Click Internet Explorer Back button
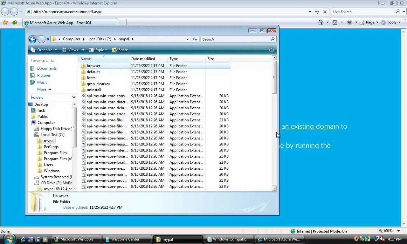The height and width of the screenshot is (244, 407). tap(5, 12)
